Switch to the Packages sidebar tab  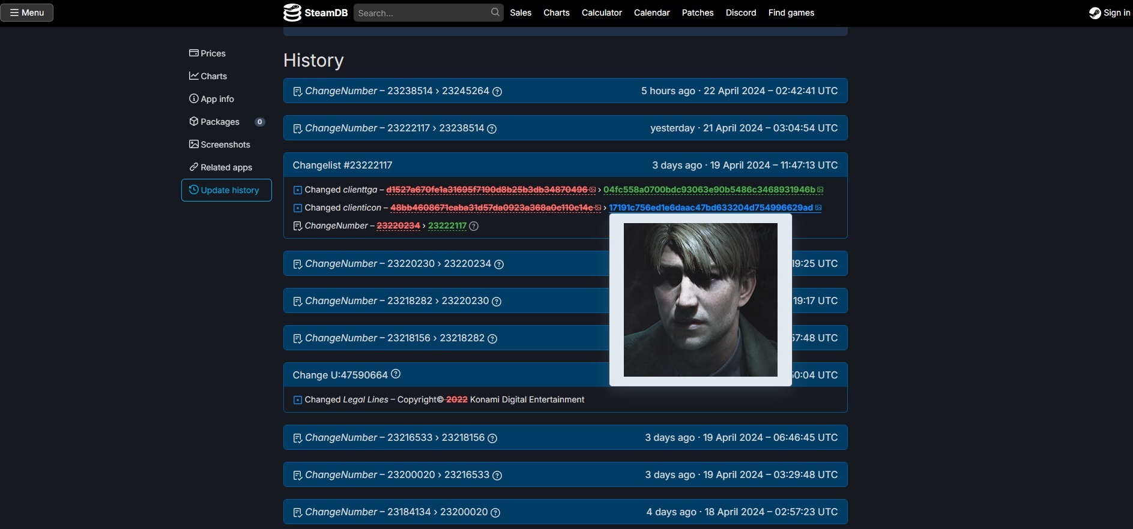tap(226, 122)
